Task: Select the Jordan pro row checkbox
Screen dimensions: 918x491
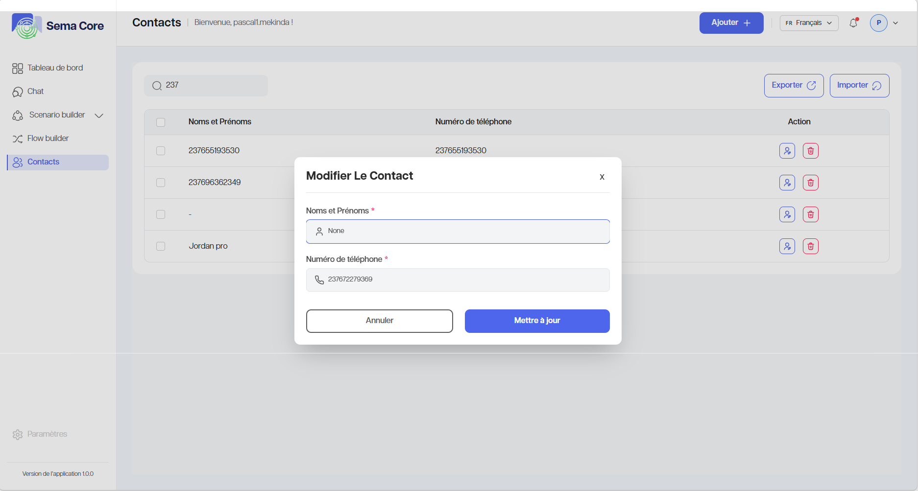Action: click(161, 246)
